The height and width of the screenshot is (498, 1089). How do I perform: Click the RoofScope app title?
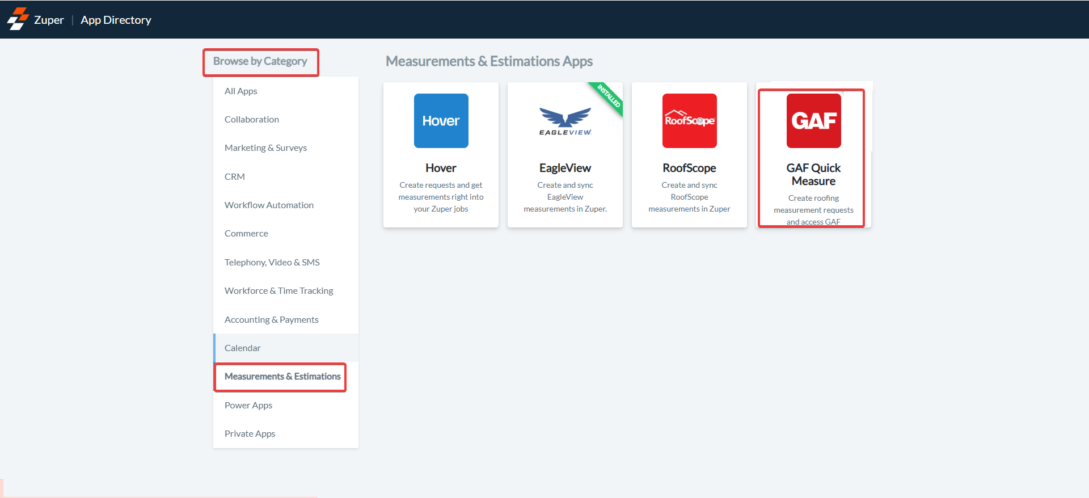(689, 168)
